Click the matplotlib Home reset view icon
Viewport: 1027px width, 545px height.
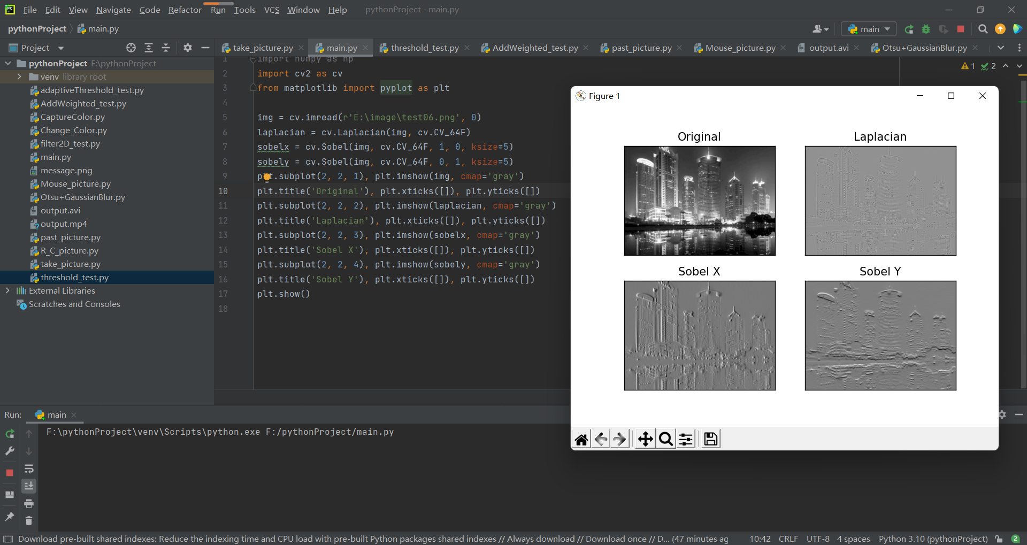tap(581, 439)
